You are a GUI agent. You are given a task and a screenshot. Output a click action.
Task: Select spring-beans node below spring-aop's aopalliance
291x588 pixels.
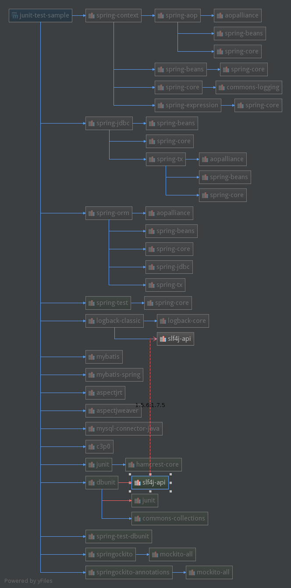point(240,33)
